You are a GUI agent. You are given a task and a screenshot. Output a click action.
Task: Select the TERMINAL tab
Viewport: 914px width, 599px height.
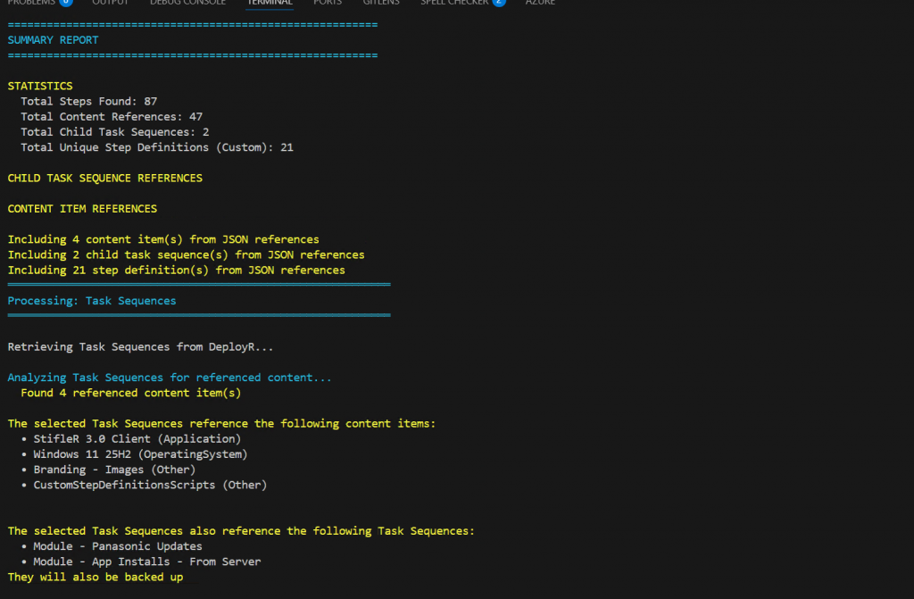pyautogui.click(x=270, y=3)
